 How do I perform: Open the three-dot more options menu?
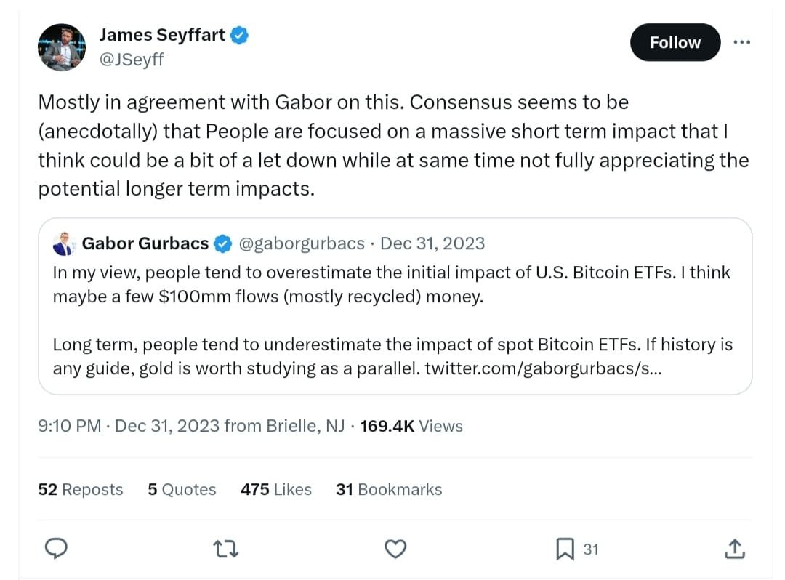coord(741,42)
